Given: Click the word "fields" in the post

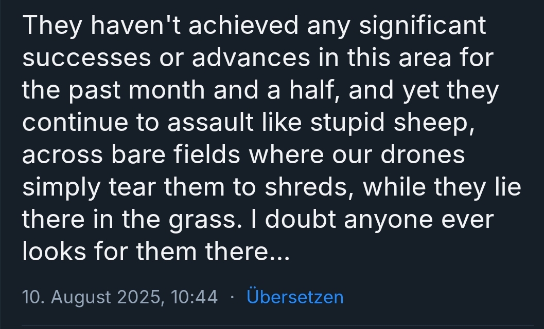Looking at the screenshot, I should [x=207, y=154].
